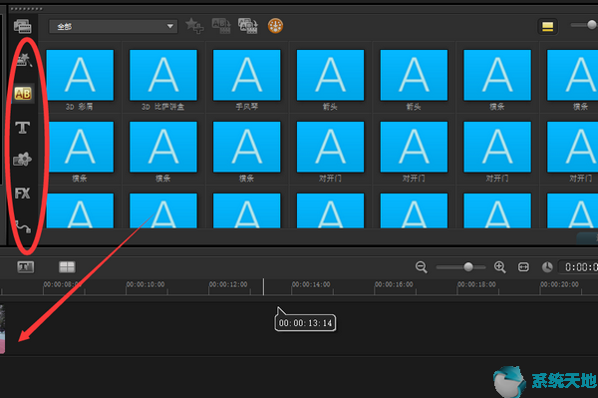Open the Media library panel
Viewport: 598px width, 398px height.
[23, 26]
